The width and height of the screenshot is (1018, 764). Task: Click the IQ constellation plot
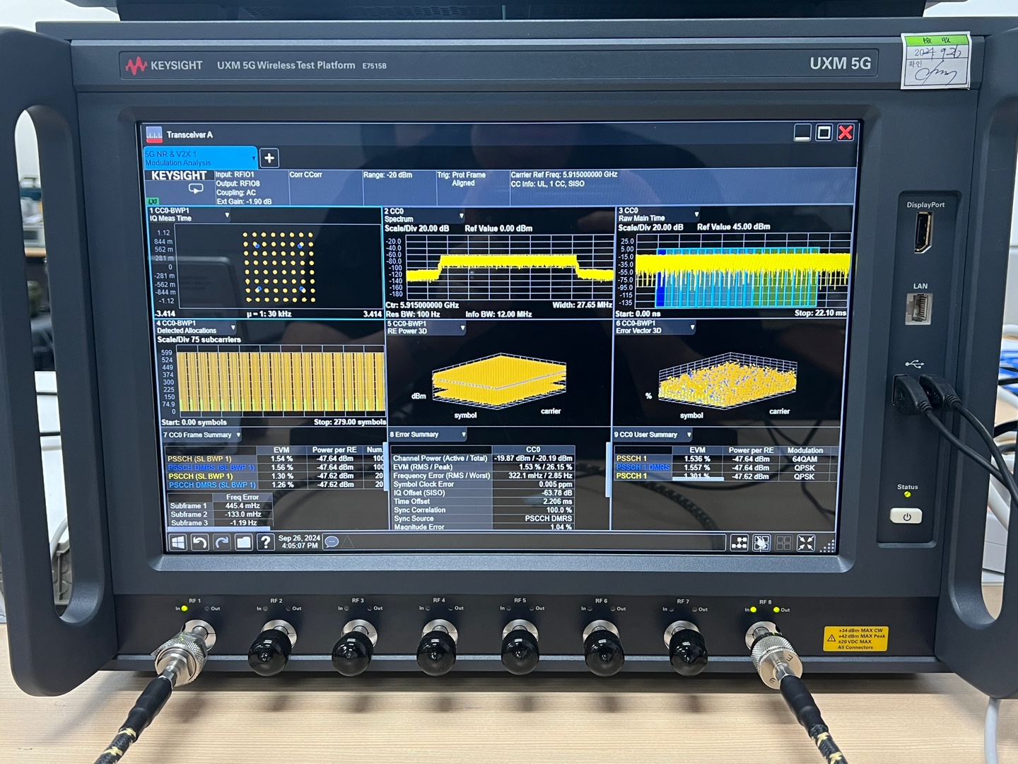tap(279, 267)
